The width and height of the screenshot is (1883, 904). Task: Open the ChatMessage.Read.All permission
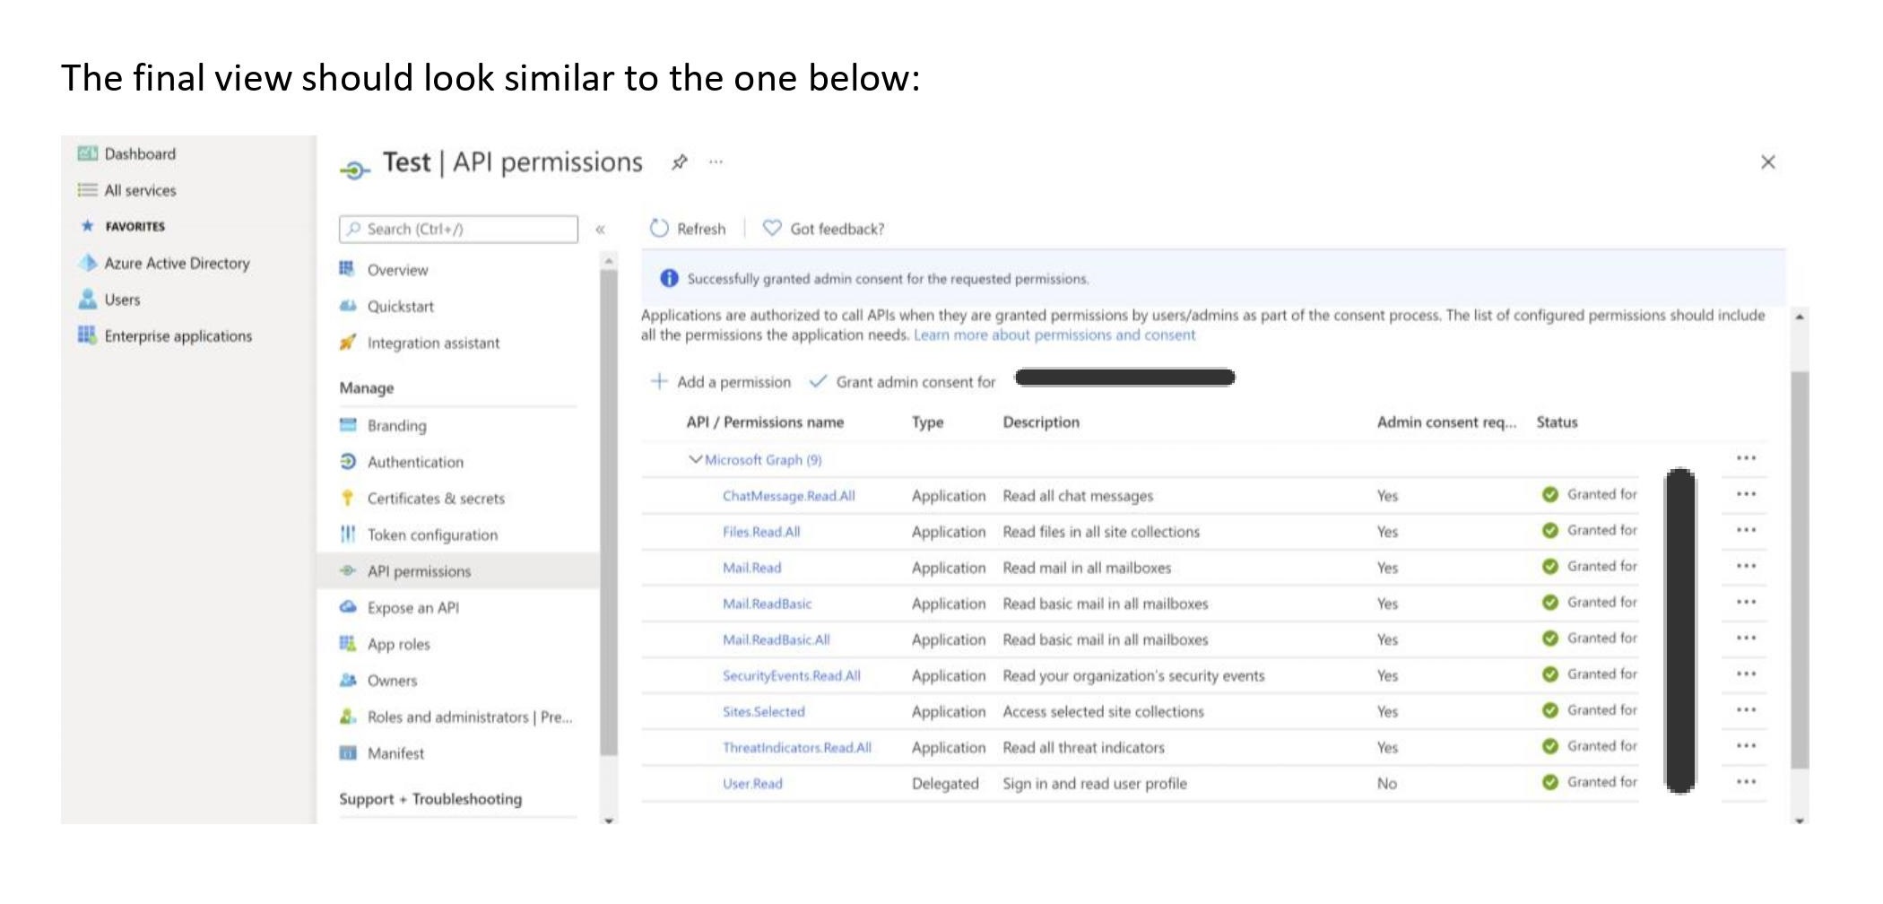(x=788, y=496)
